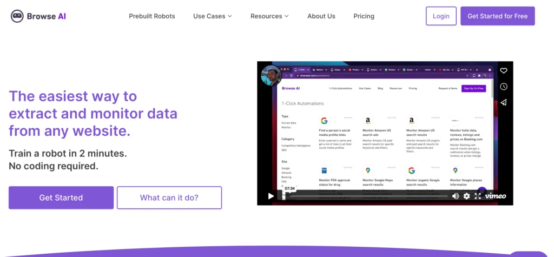Like the video with heart icon
Viewport: 554px width, 257px height.
click(x=504, y=71)
